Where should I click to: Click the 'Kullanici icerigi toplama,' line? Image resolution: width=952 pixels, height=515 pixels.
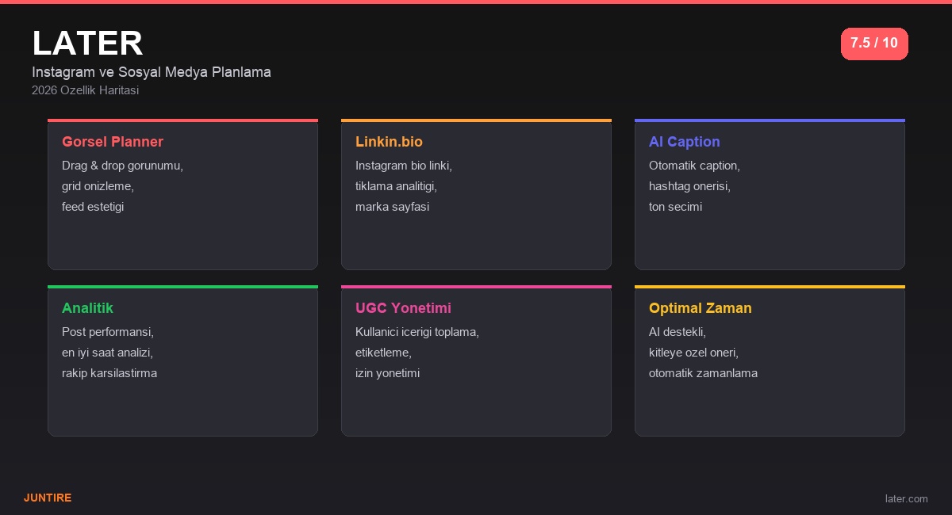[417, 332]
